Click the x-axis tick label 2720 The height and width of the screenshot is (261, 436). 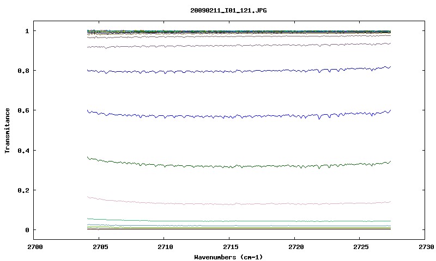coord(296,247)
